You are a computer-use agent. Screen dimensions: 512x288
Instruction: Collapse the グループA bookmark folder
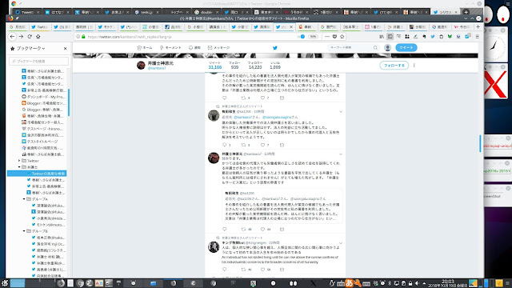coord(24,199)
